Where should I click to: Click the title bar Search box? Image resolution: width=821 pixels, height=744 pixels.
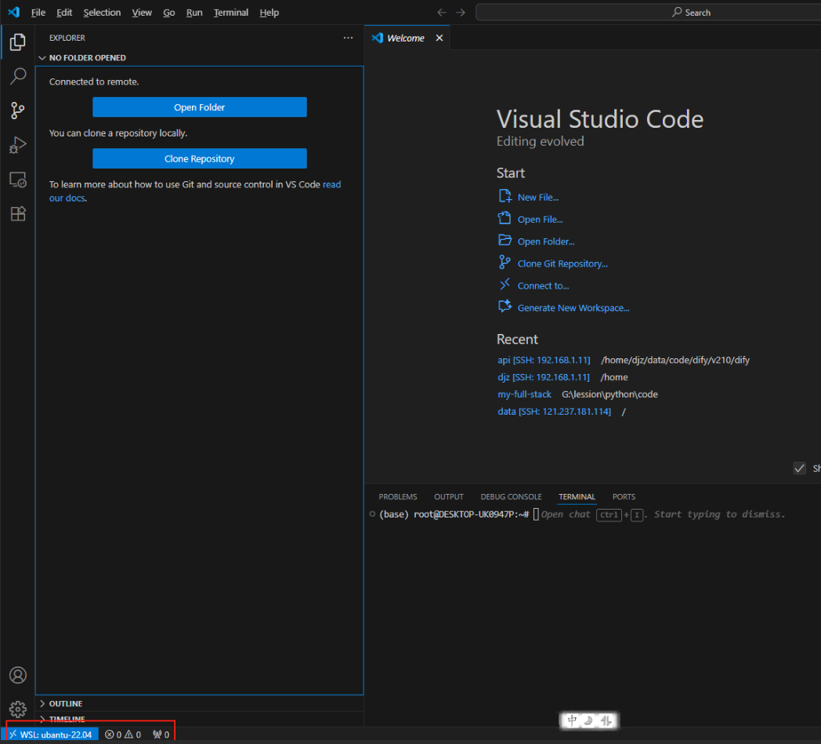click(648, 12)
